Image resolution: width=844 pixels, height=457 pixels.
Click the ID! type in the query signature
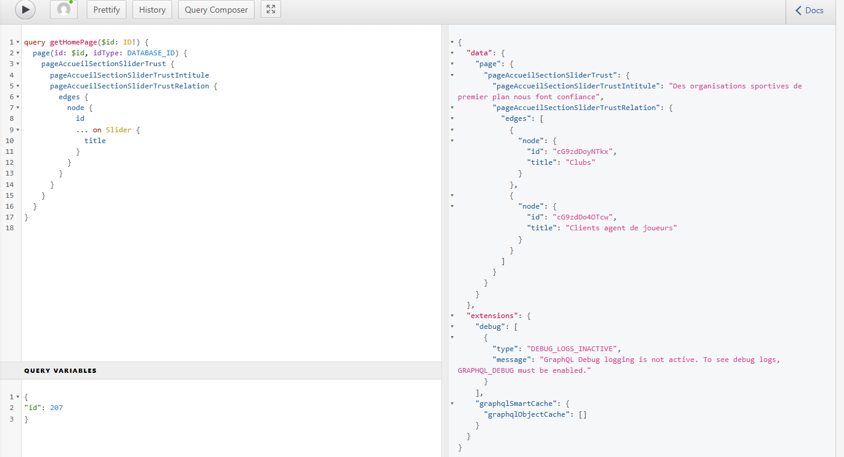[x=131, y=43]
